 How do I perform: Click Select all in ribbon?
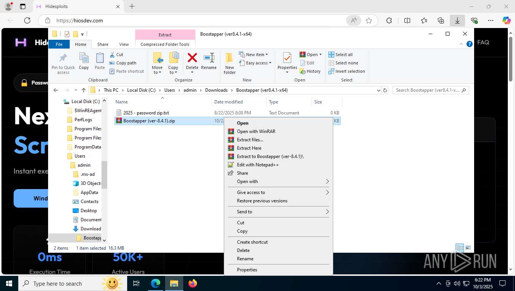(x=340, y=55)
